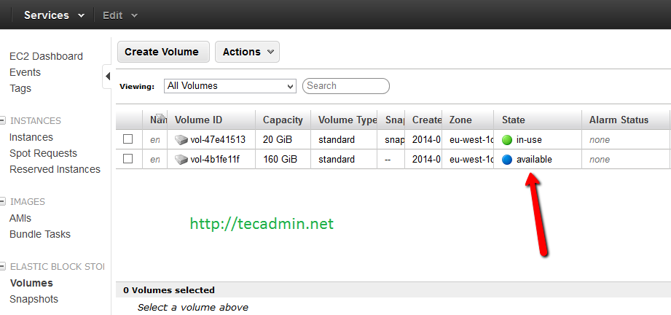This screenshot has height=315, width=671.
Task: Click the tag icon in Name column header
Action: 160,117
